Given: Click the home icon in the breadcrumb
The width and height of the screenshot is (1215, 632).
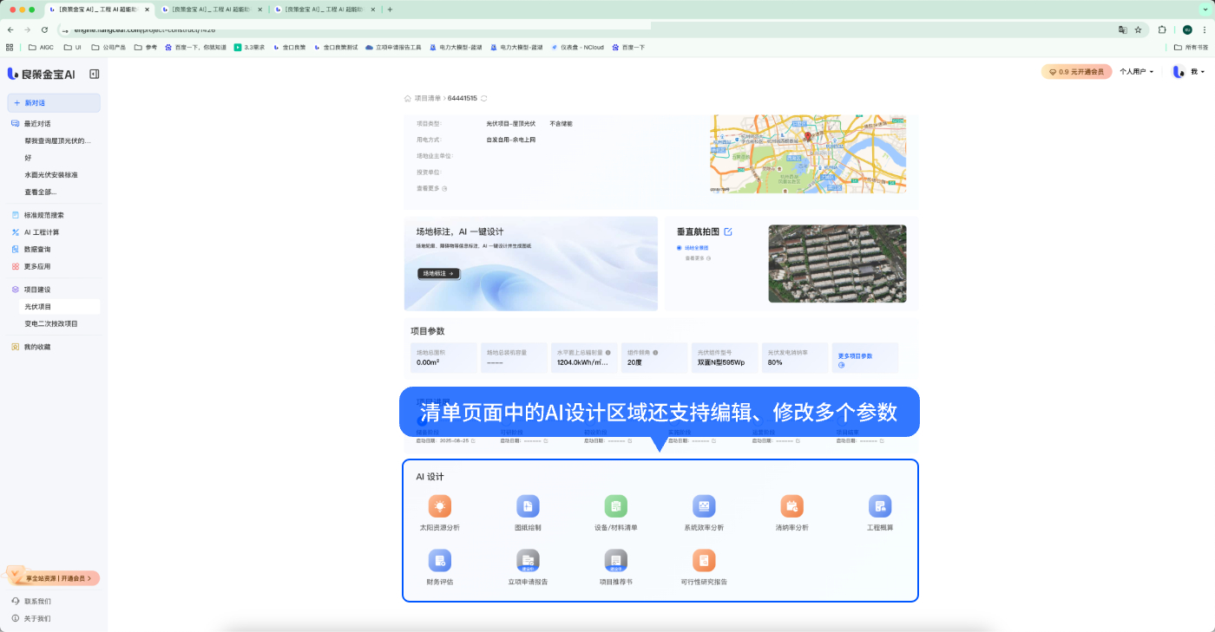Looking at the screenshot, I should (x=408, y=98).
